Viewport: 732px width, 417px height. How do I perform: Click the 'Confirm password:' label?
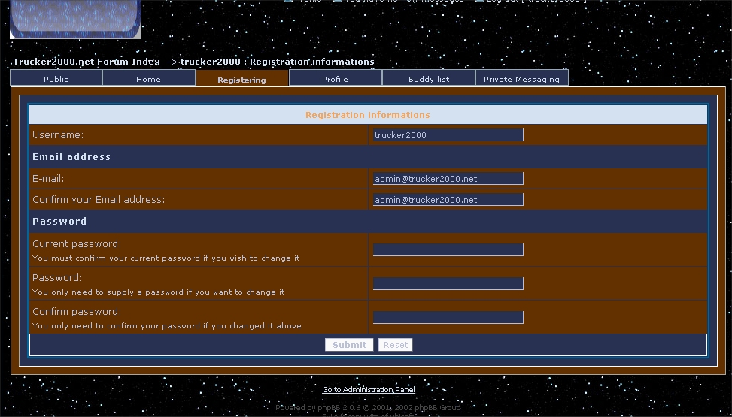[77, 311]
